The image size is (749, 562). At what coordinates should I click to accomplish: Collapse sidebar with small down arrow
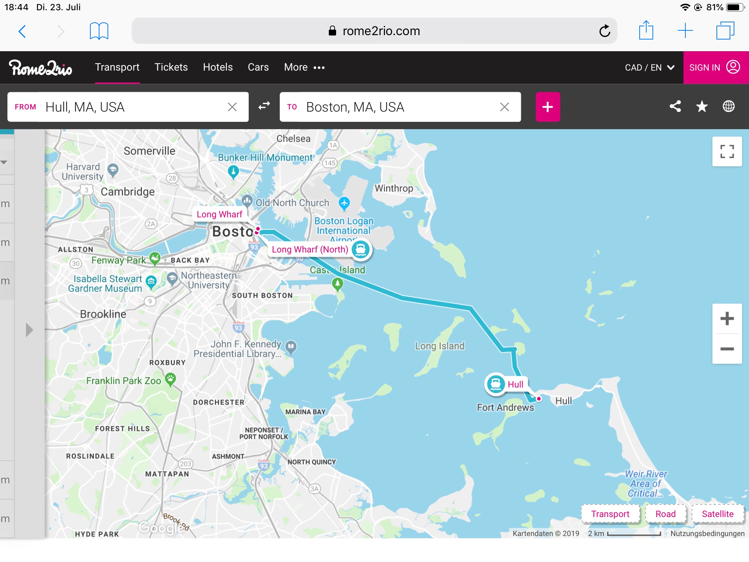[4, 162]
